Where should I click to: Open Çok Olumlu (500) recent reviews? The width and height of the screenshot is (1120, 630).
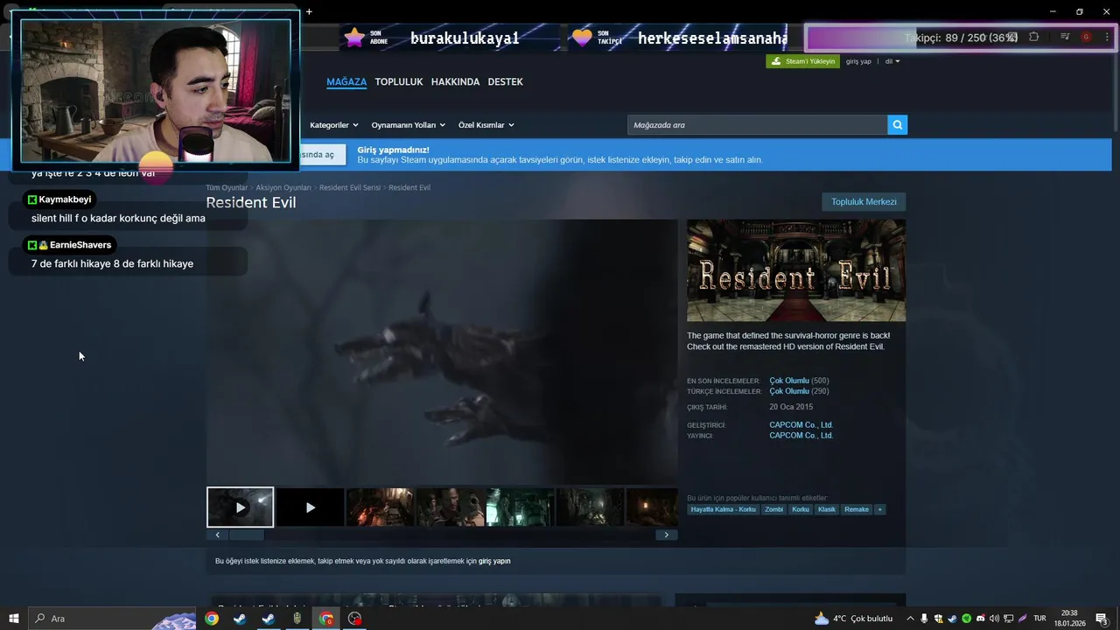coord(799,381)
